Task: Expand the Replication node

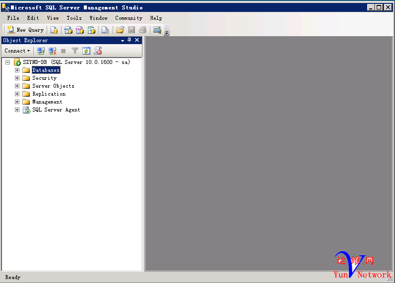Action: tap(17, 94)
